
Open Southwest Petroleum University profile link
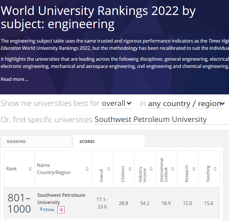click(x=61, y=199)
